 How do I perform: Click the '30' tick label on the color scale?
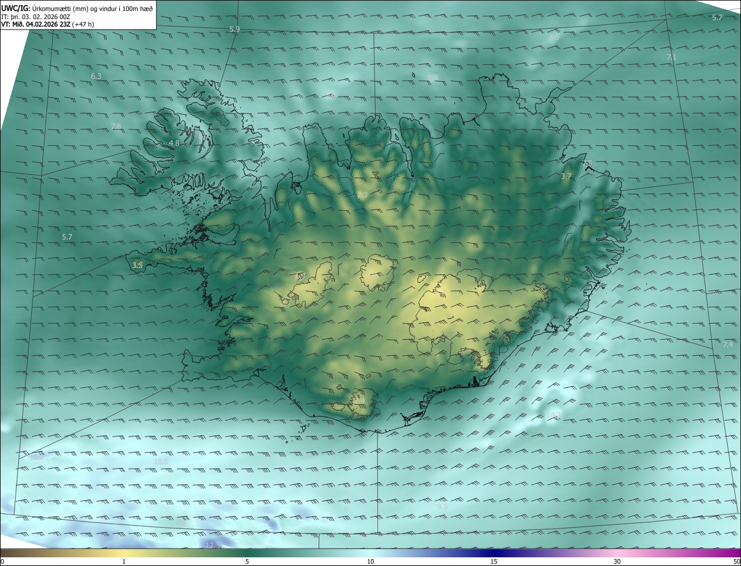click(617, 561)
